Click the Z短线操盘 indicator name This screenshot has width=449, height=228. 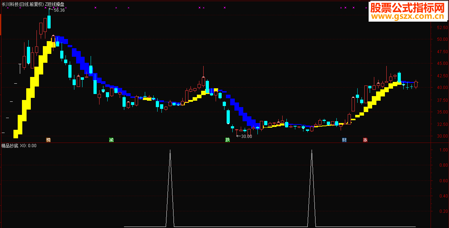pyautogui.click(x=55, y=5)
